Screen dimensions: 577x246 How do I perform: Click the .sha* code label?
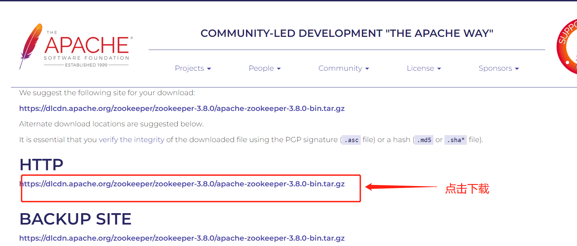pos(456,140)
